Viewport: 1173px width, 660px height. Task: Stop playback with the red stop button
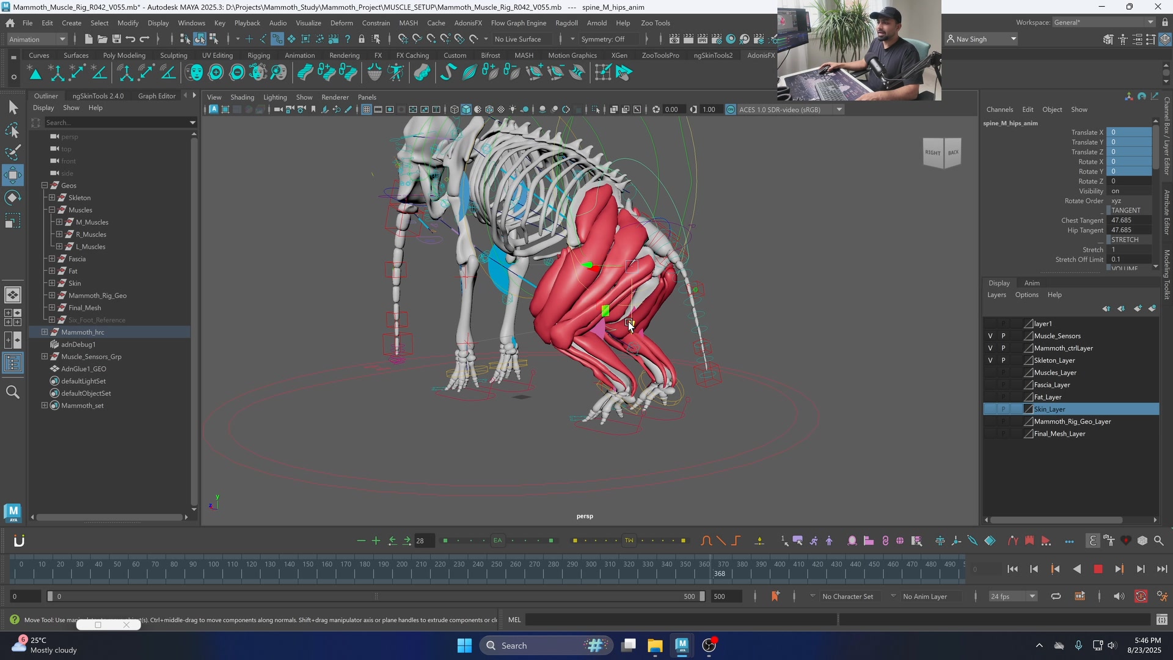pos(1098,569)
